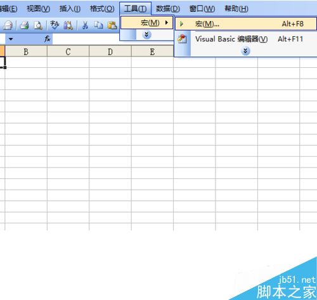Choose 宏(M)... Alt+F8 menu entry
The height and width of the screenshot is (300, 317).
(246, 24)
